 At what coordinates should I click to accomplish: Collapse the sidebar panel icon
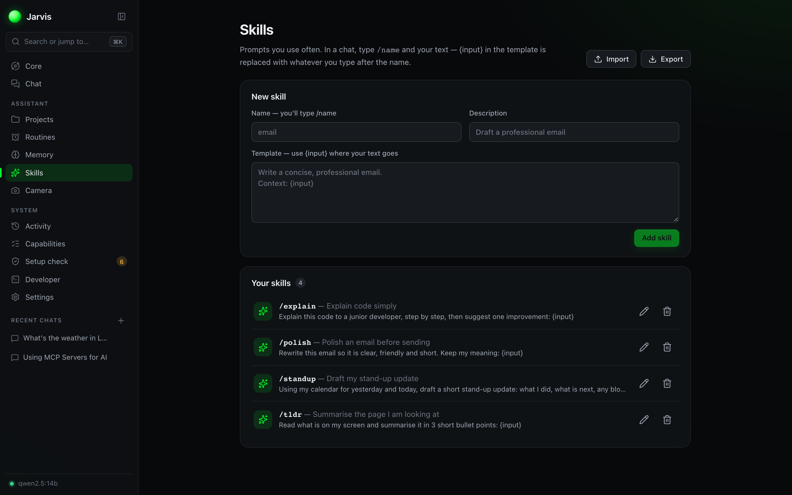(122, 16)
